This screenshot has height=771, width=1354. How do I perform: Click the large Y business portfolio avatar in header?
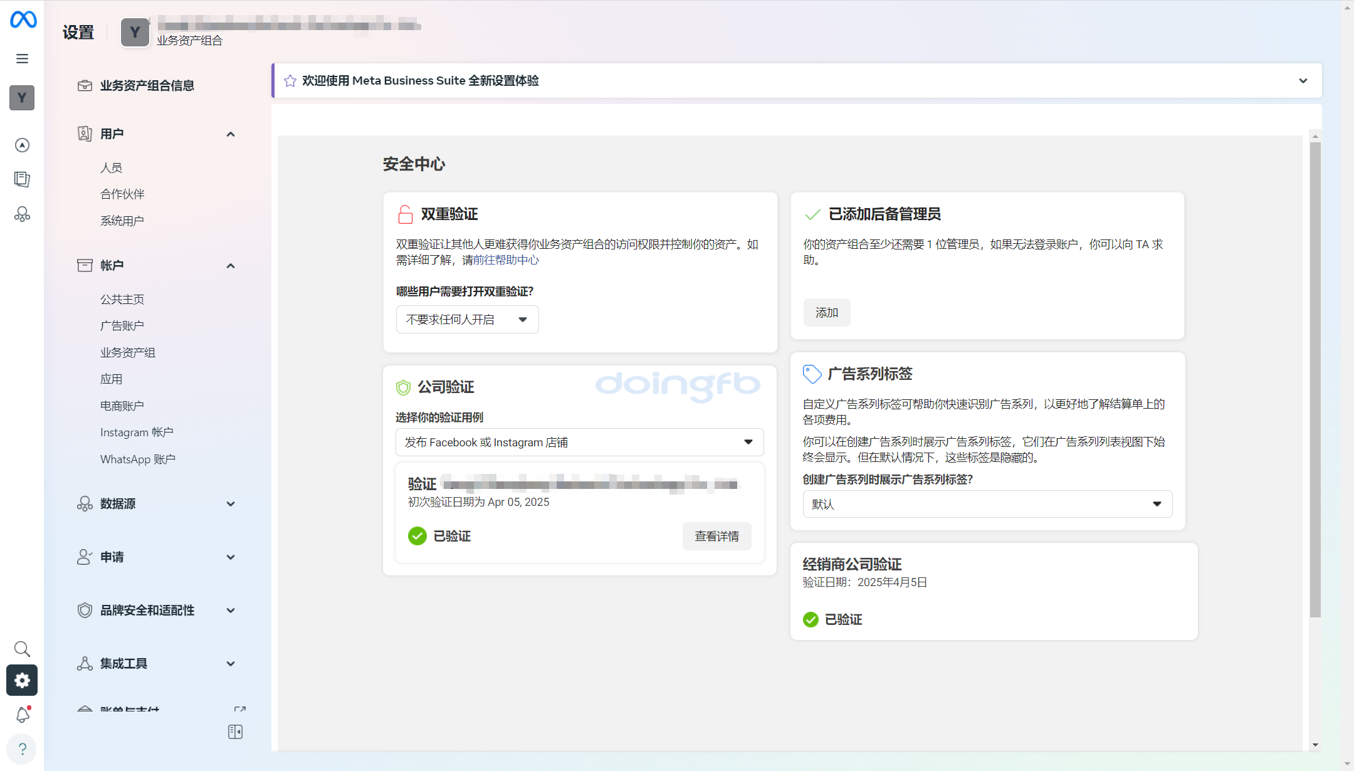[135, 33]
